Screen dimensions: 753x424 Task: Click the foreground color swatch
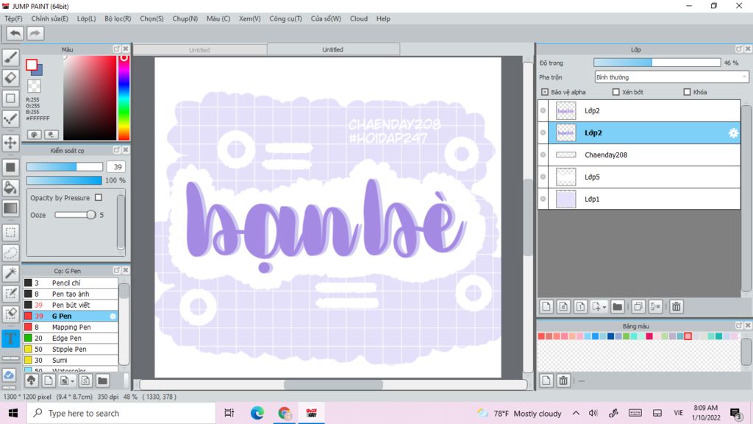tap(32, 65)
